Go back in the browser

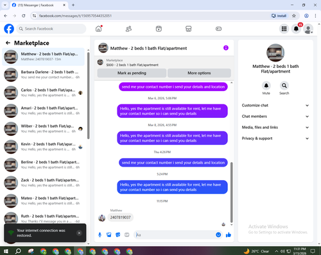click(x=6, y=15)
